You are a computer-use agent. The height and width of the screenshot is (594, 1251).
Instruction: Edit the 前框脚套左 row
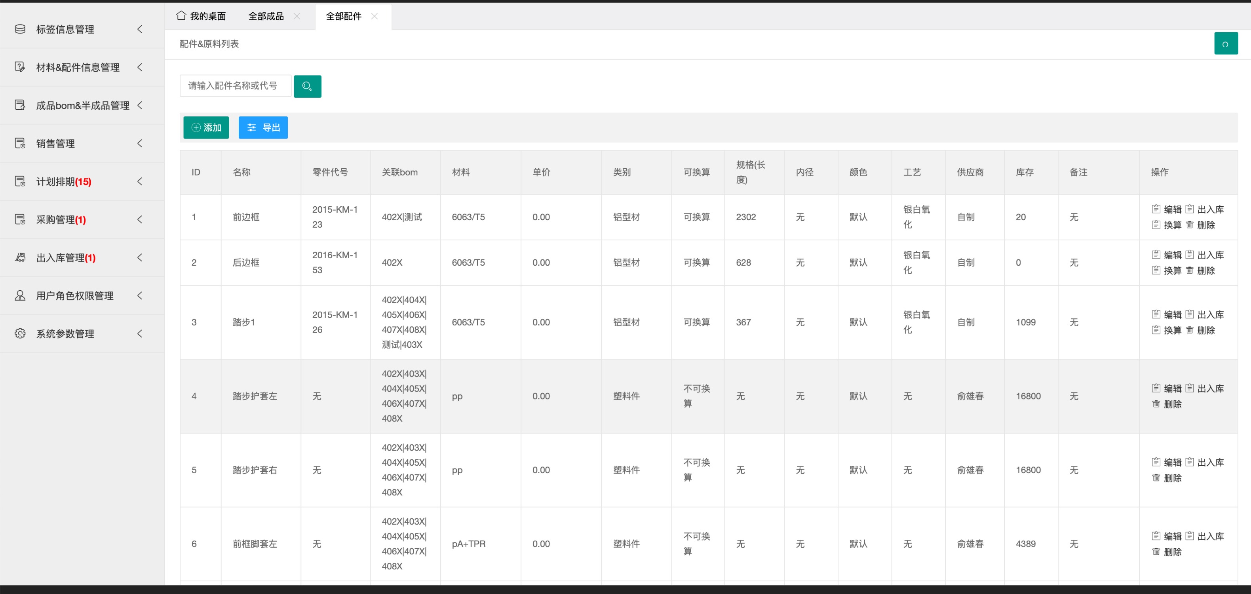pos(1167,536)
